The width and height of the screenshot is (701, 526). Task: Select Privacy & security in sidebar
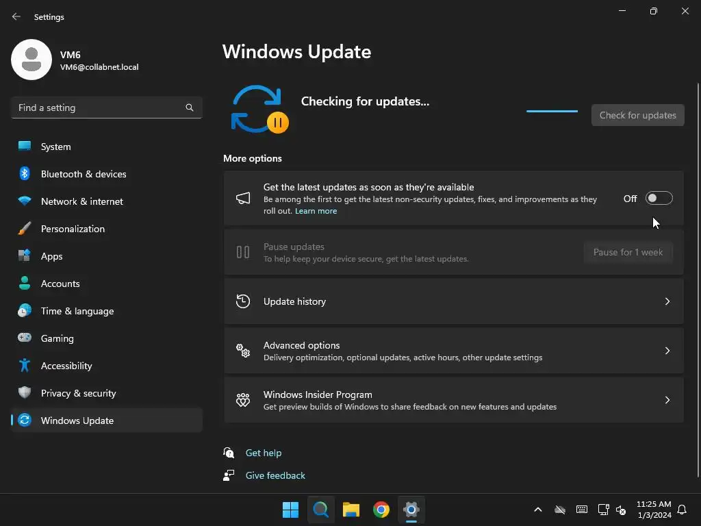(106, 393)
